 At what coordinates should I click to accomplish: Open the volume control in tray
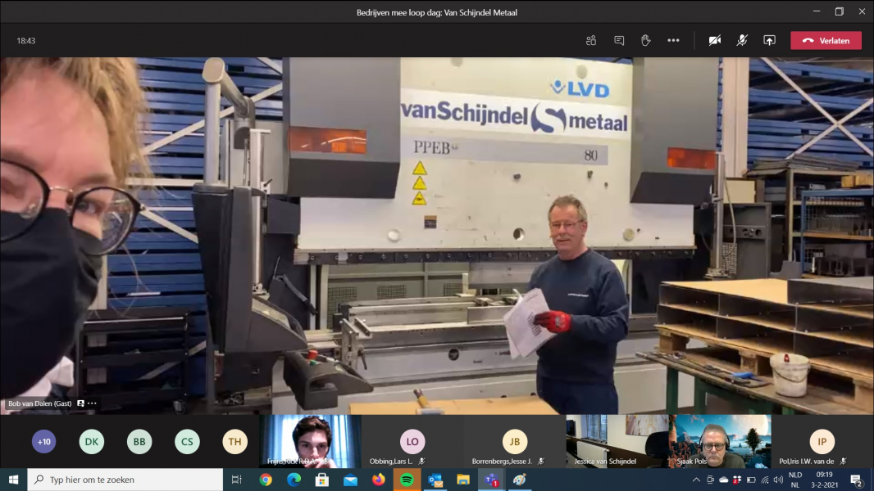coord(778,480)
